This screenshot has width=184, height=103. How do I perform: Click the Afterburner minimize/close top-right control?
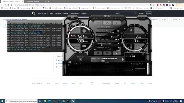click(142, 17)
